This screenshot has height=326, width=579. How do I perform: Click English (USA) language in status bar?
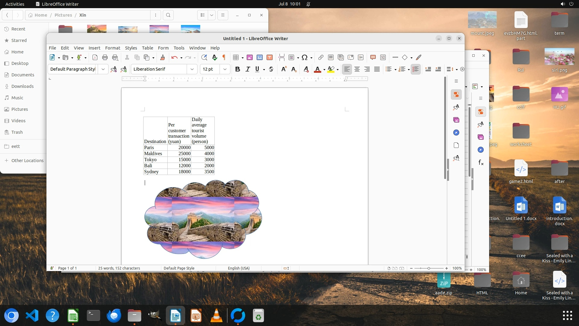[x=239, y=268]
